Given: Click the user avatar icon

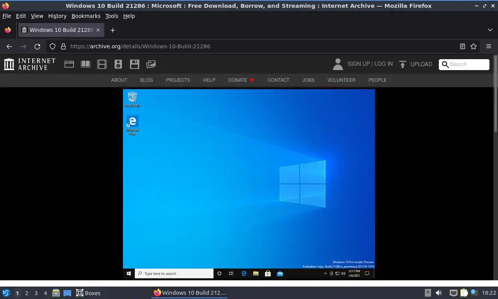Looking at the screenshot, I should (x=338, y=64).
